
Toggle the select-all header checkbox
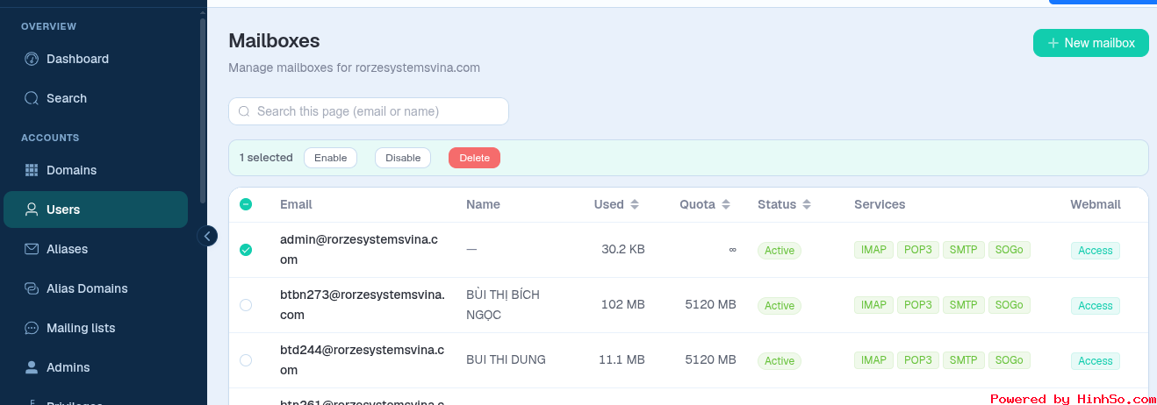(246, 204)
